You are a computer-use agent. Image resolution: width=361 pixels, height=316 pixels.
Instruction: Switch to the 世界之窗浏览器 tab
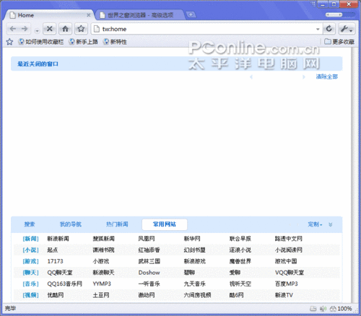140,15
